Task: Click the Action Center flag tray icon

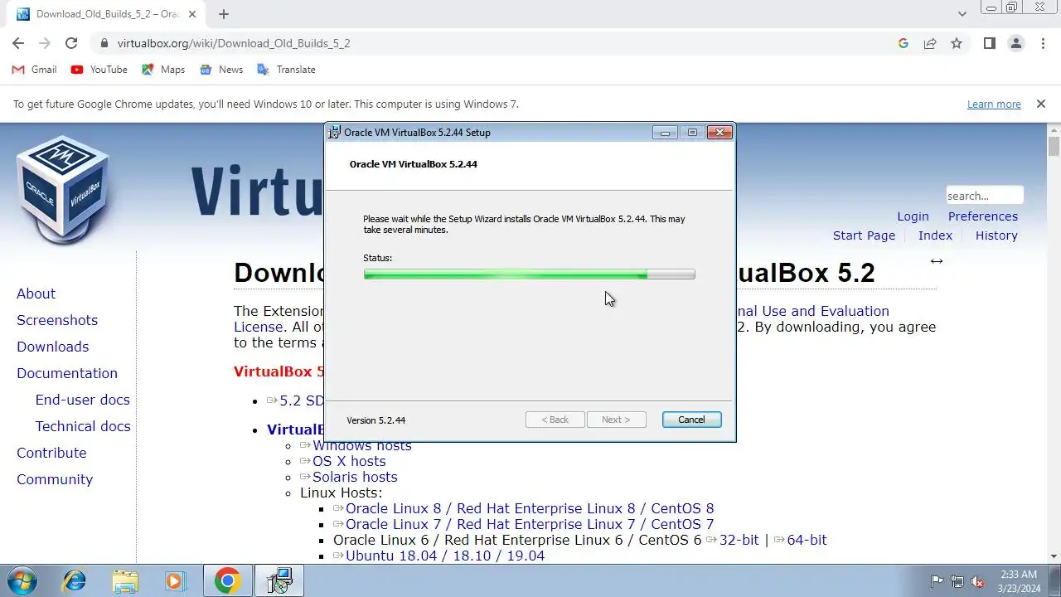Action: (x=937, y=581)
